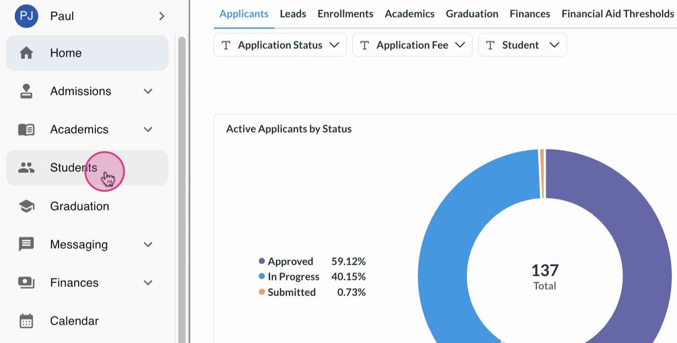The width and height of the screenshot is (677, 343).
Task: Open Calendar in the sidebar
Action: click(x=87, y=321)
